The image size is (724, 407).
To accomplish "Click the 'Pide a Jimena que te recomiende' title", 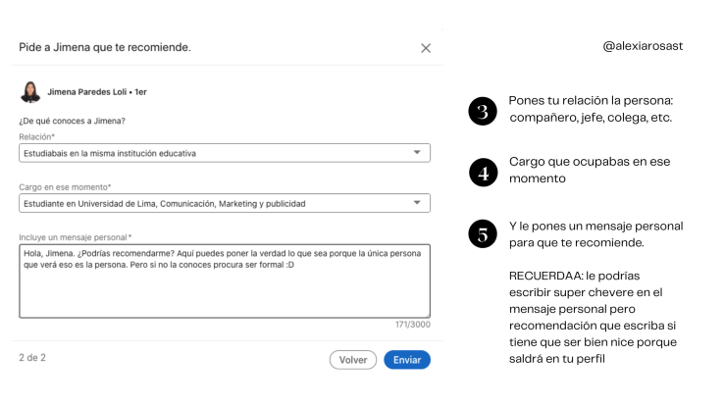I will 105,47.
